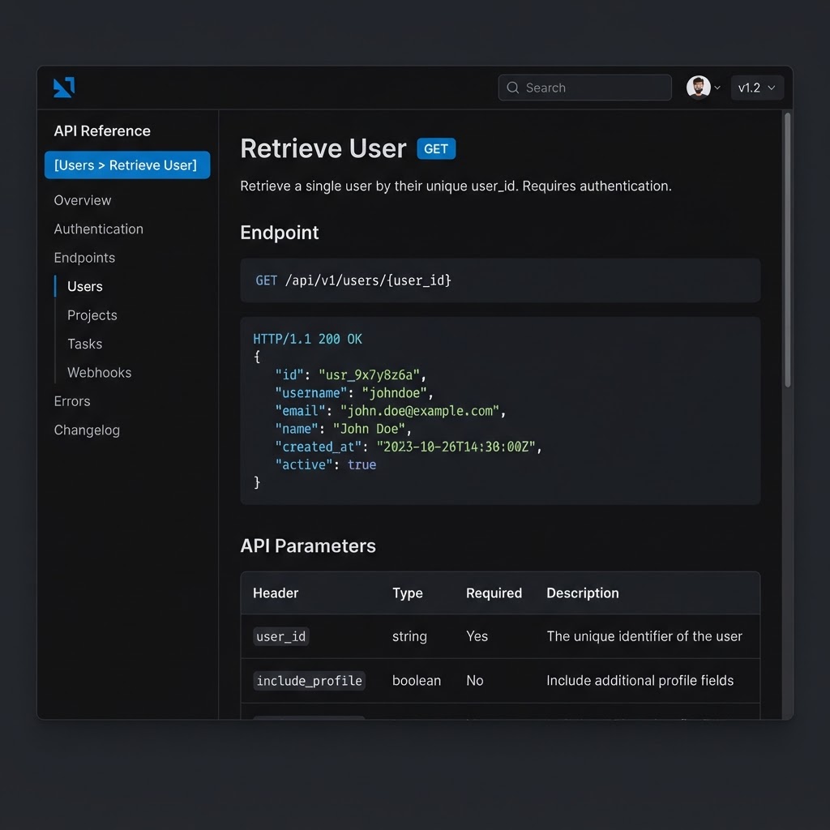Screen dimensions: 830x830
Task: Click the true value of active
Action: click(x=362, y=464)
